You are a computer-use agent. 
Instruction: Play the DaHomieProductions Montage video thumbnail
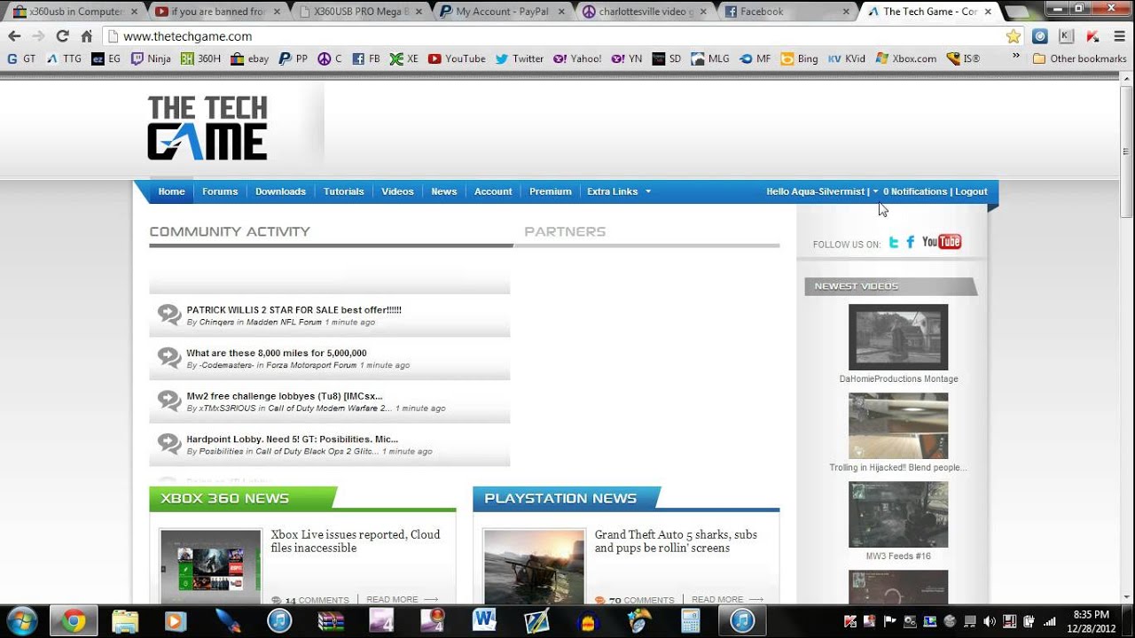898,337
